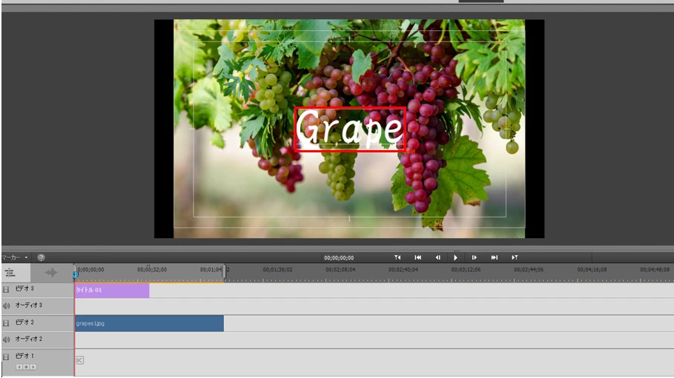The image size is (674, 378).
Task: Click the audio waveform view icon
Action: pos(51,272)
